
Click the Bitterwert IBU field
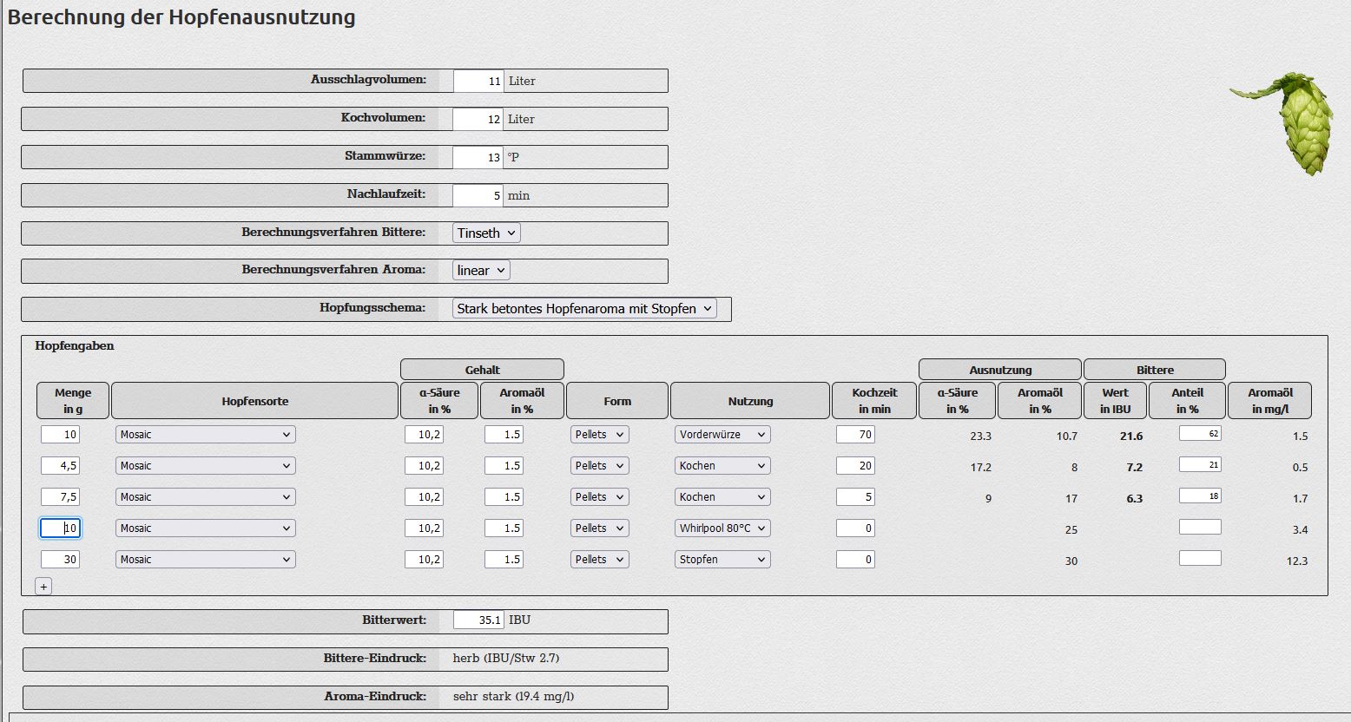478,620
